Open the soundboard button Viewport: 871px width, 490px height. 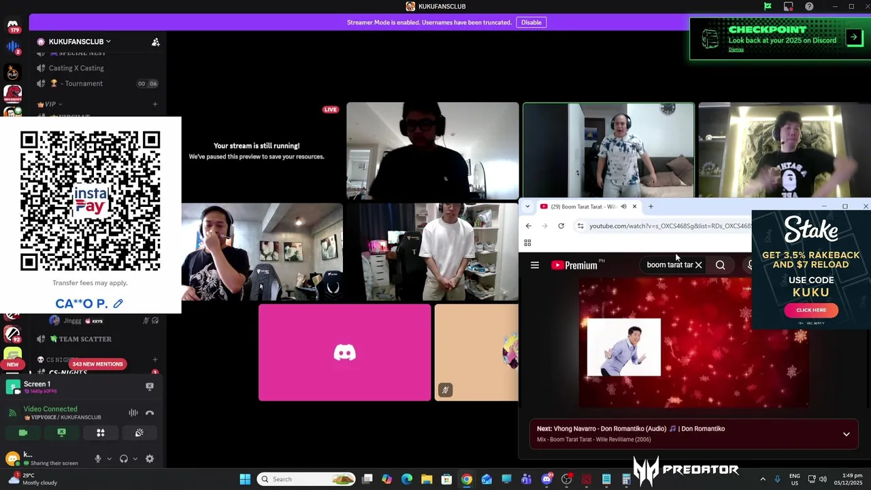point(139,433)
